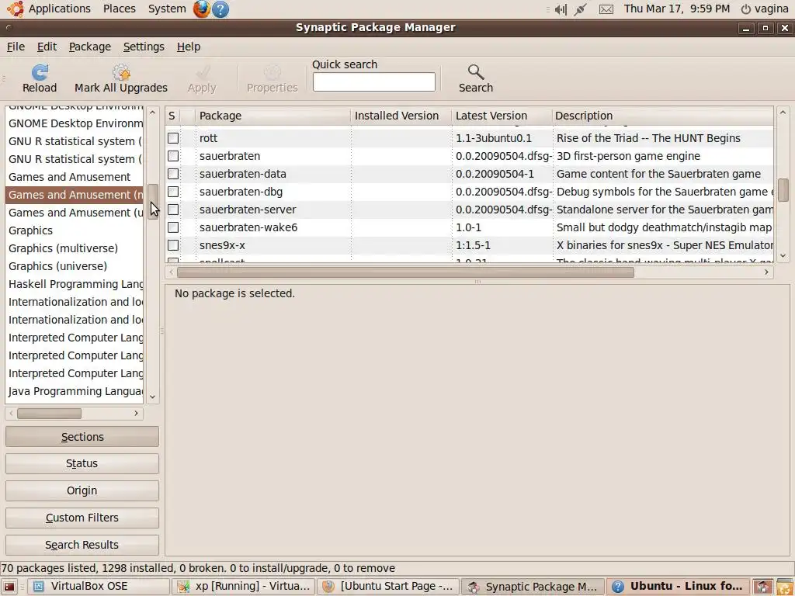Mark the sauerbraten-dbg checkbox

(173, 192)
